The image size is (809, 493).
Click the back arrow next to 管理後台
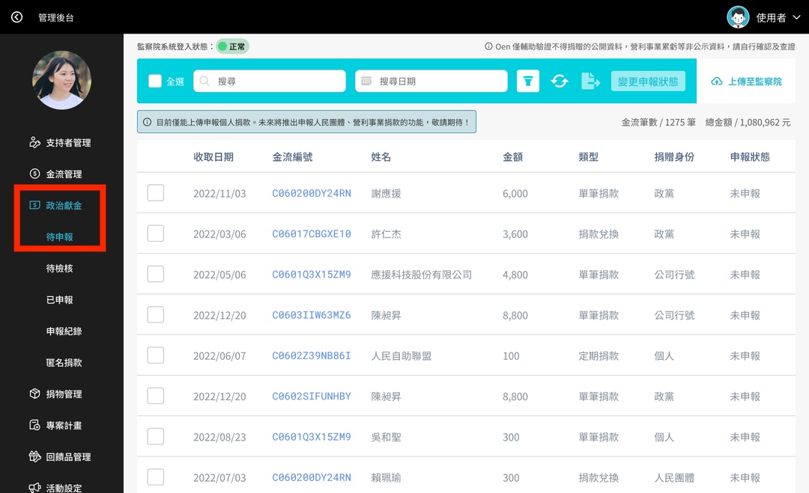(16, 16)
